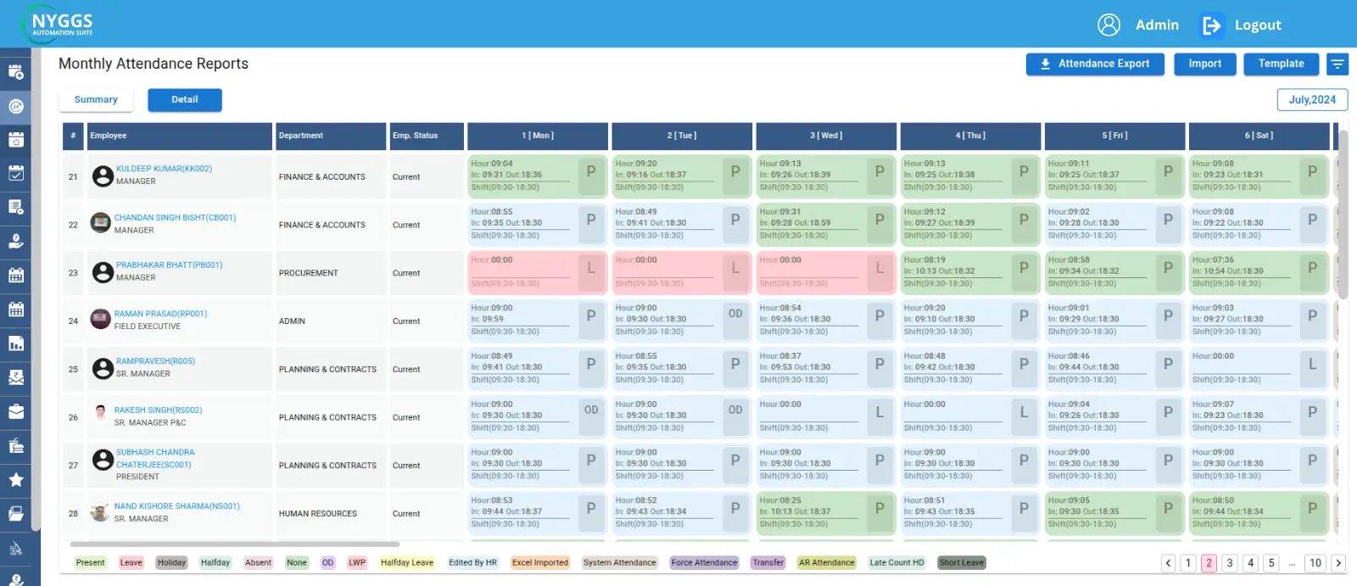Click the Logout link
This screenshot has height=586, width=1357.
point(1258,25)
